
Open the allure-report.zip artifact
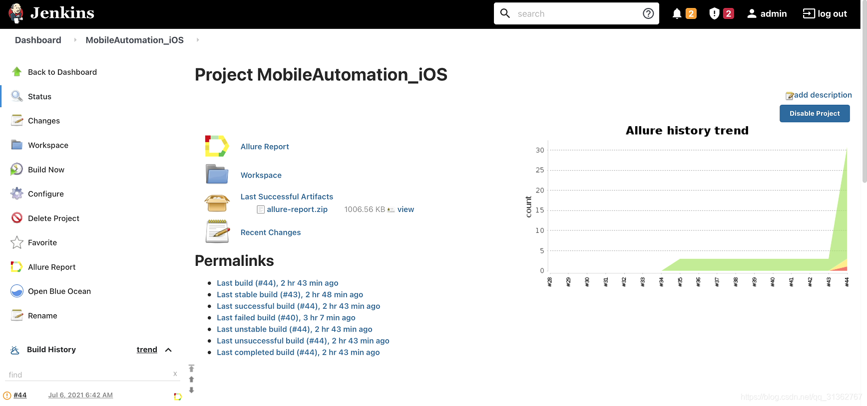[x=297, y=209]
